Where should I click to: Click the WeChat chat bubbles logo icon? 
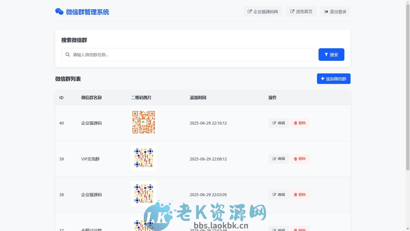coord(59,11)
